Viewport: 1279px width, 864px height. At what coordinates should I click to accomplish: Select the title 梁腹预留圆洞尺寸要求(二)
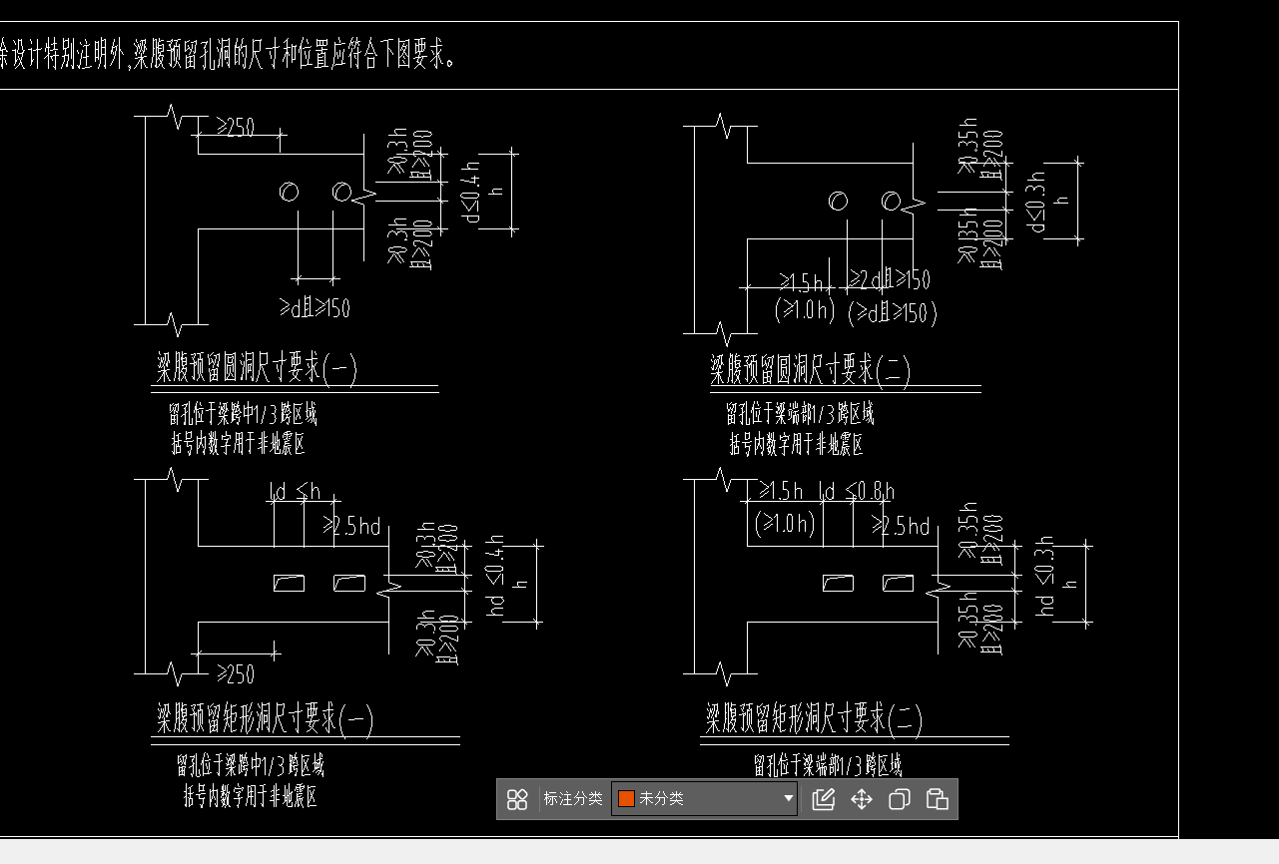(x=811, y=370)
